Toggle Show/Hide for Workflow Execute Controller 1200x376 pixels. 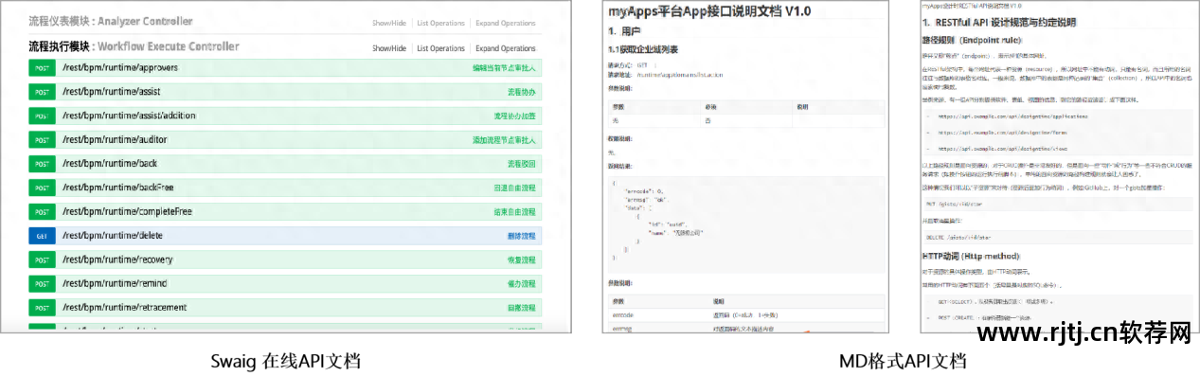389,48
